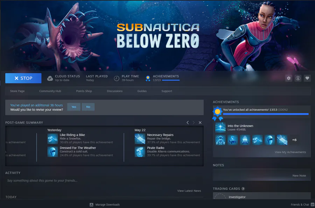Go to next post-game summary page
This screenshot has height=208, width=315.
[194, 122]
